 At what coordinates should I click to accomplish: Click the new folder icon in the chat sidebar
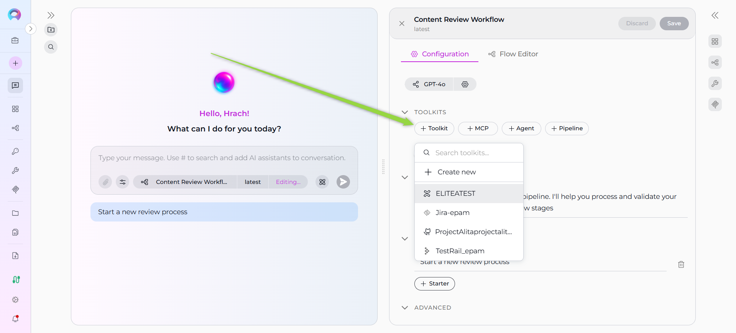[51, 30]
